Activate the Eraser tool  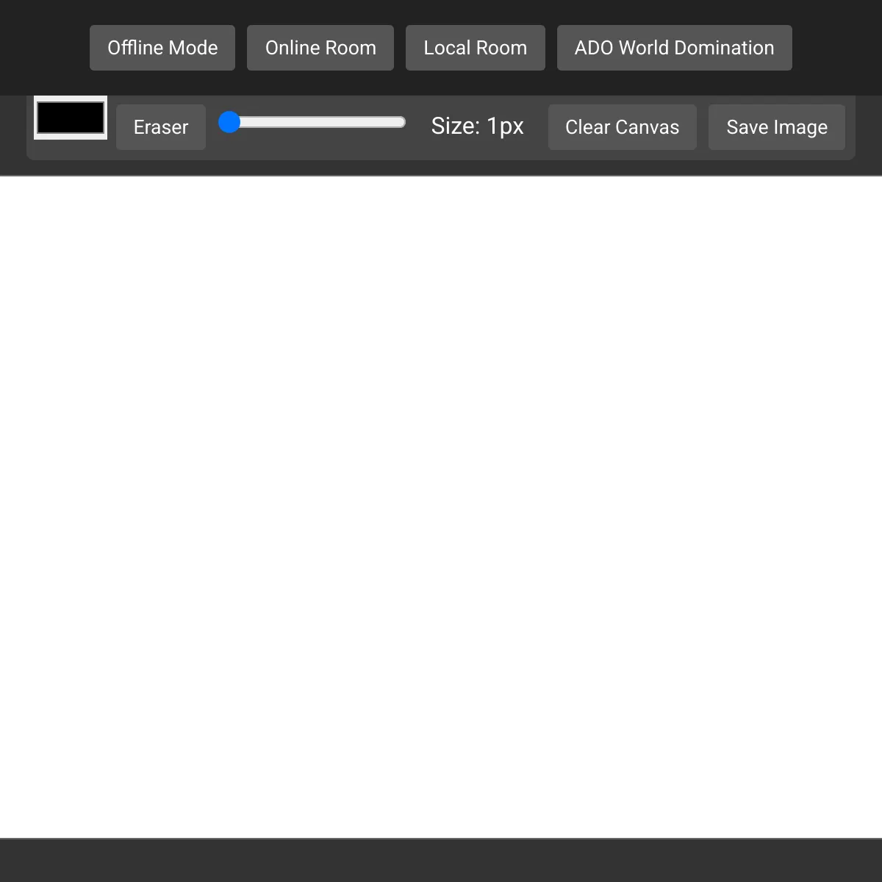[x=161, y=127]
